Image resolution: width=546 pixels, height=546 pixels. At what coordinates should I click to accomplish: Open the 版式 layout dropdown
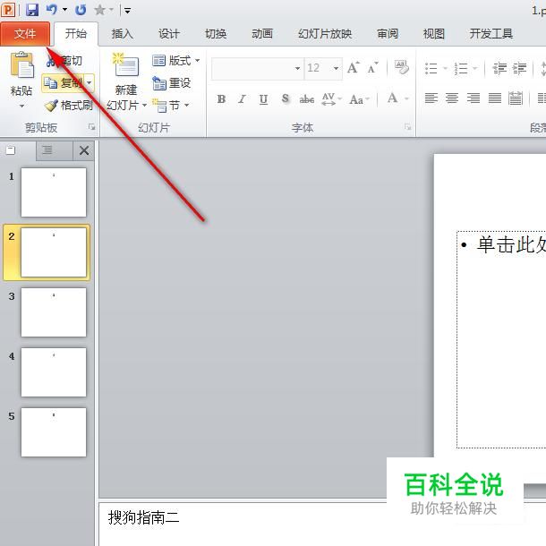[x=175, y=61]
